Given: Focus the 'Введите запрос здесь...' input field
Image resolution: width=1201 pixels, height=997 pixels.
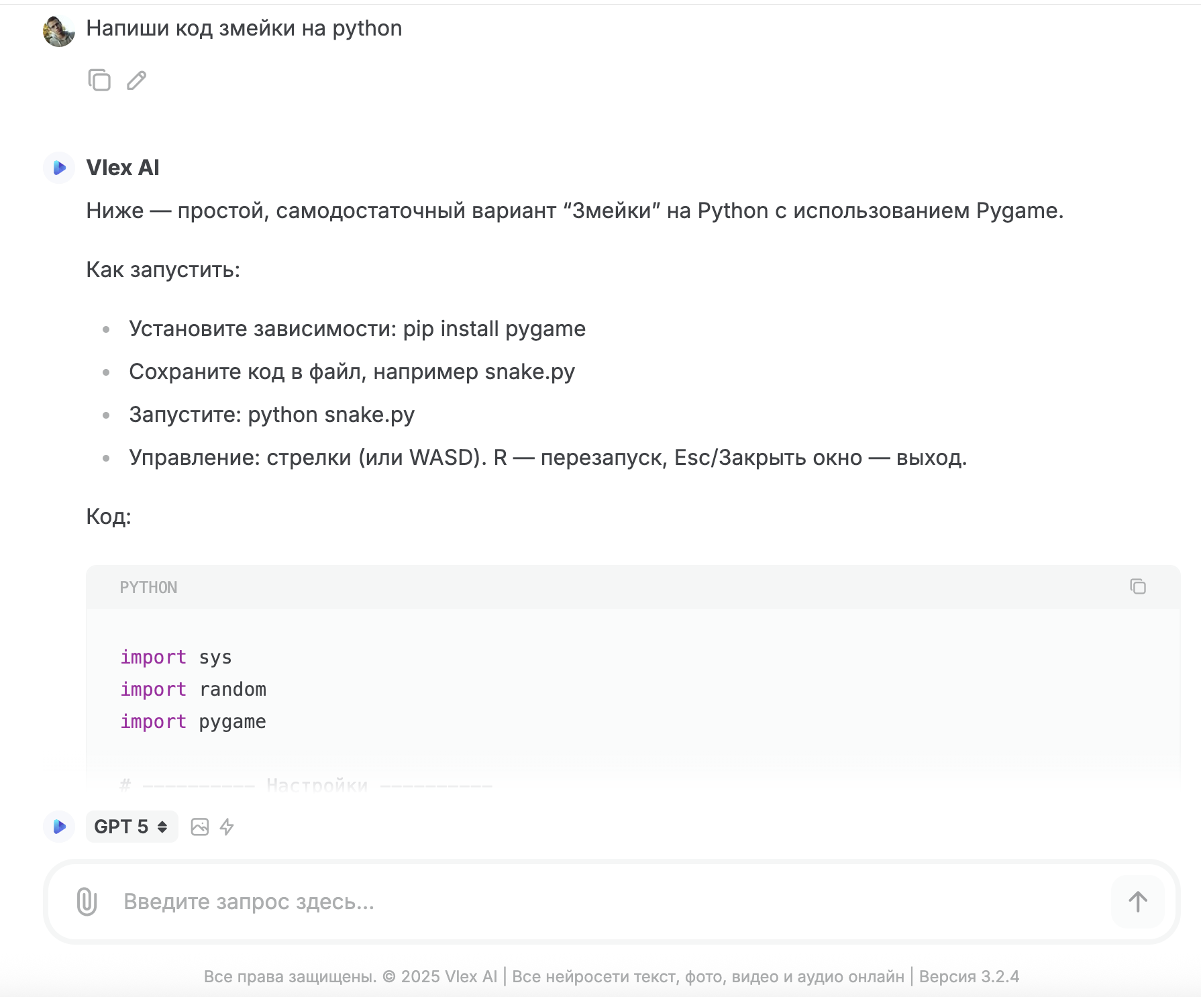Looking at the screenshot, I should coord(604,901).
